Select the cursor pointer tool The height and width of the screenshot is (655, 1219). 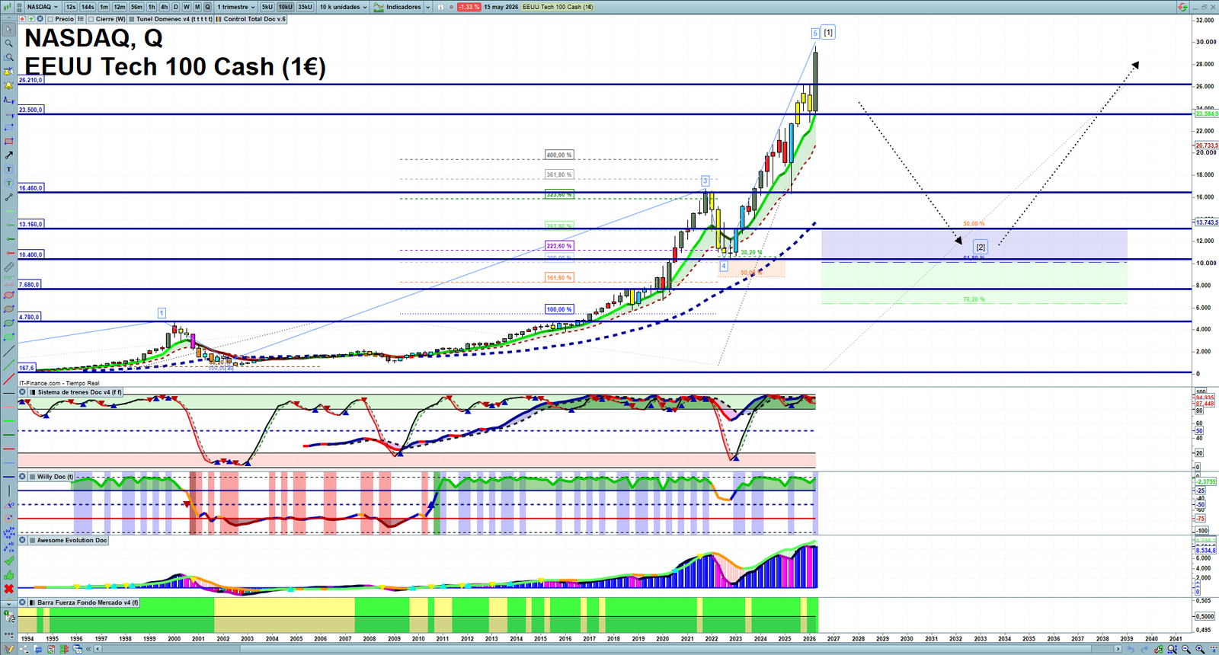coord(8,29)
